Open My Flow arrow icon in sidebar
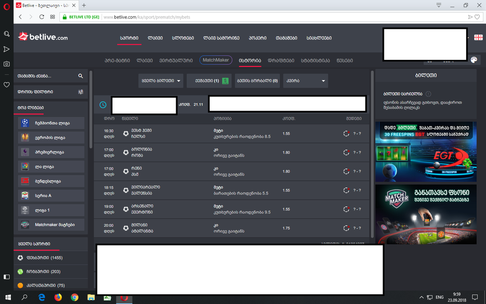486x304 pixels. [7, 49]
